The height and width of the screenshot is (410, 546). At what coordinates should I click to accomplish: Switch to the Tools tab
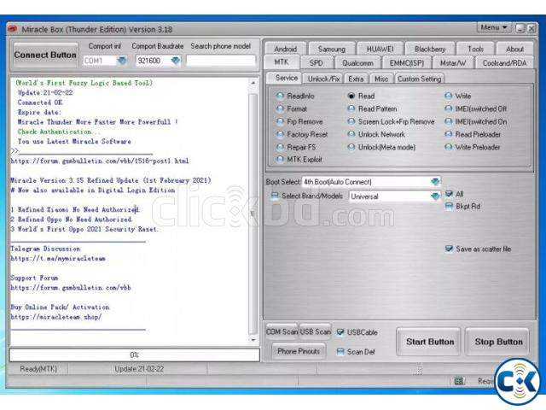pos(476,50)
